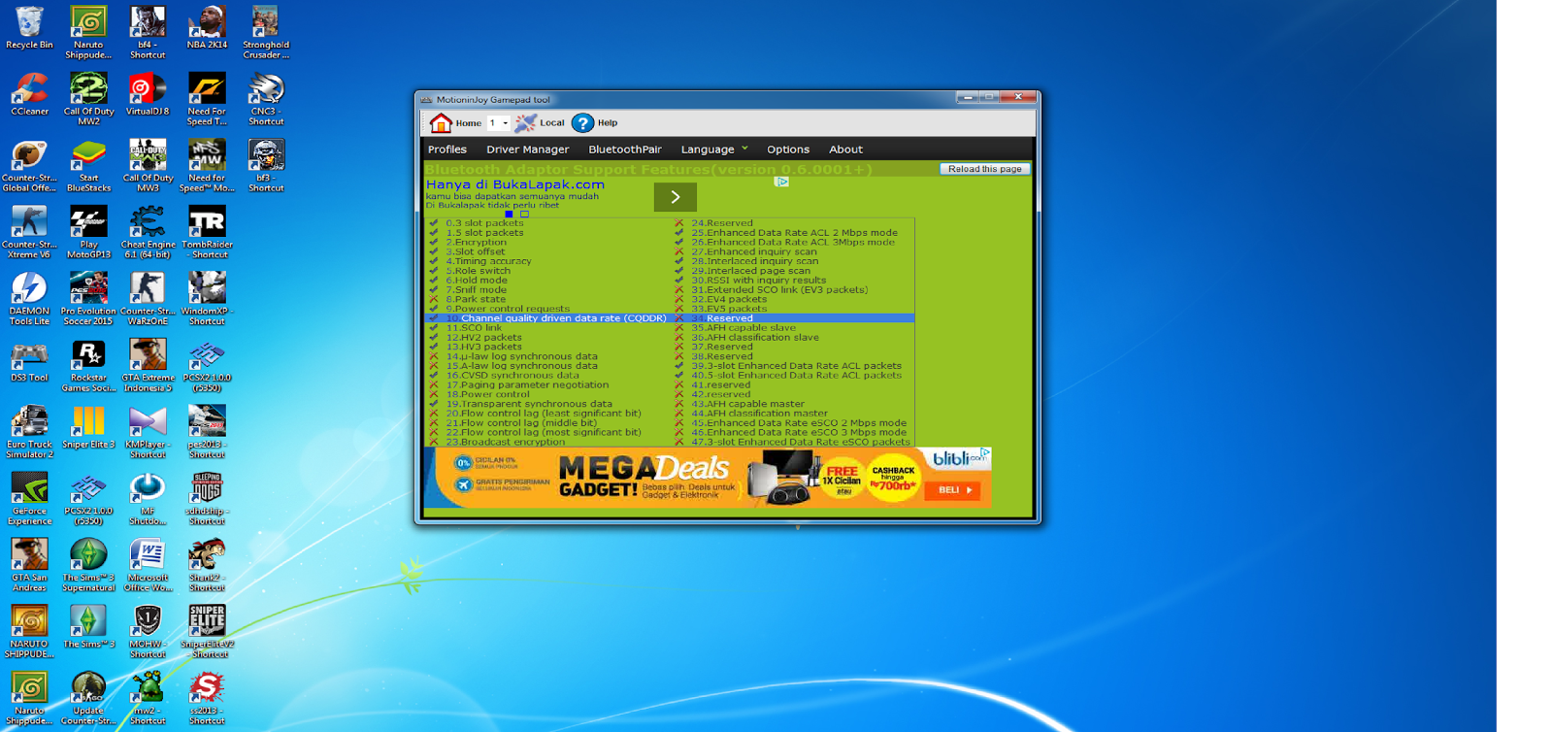Open the Options tab
The image size is (1553, 732).
[788, 150]
